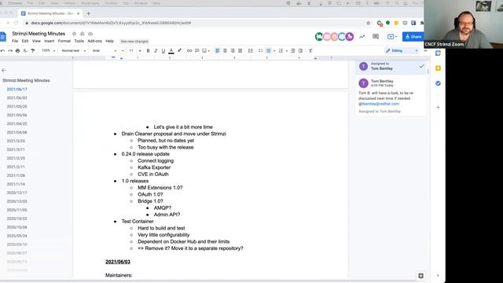The image size is (503, 283).
Task: Click the plus icon for side panel add-ons
Action: coord(438,108)
